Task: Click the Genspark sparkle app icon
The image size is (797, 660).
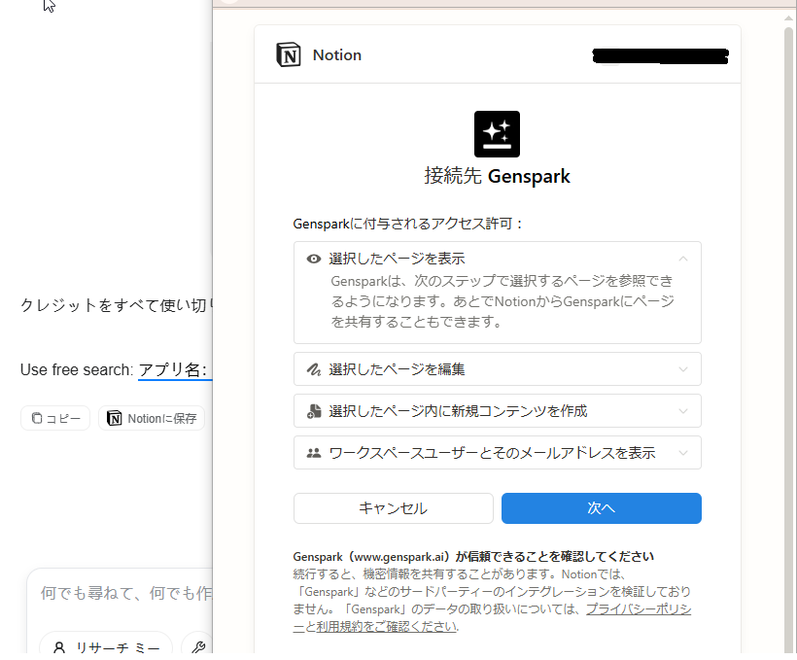Action: coord(497,134)
